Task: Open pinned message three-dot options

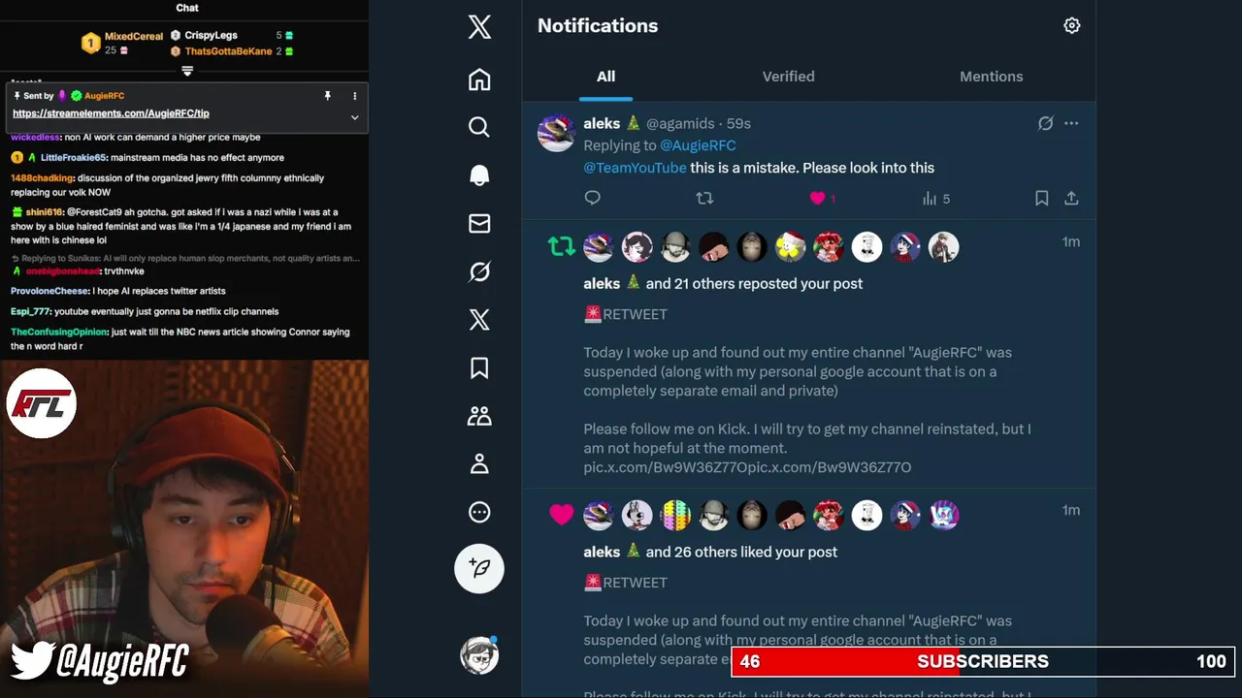Action: coord(354,96)
